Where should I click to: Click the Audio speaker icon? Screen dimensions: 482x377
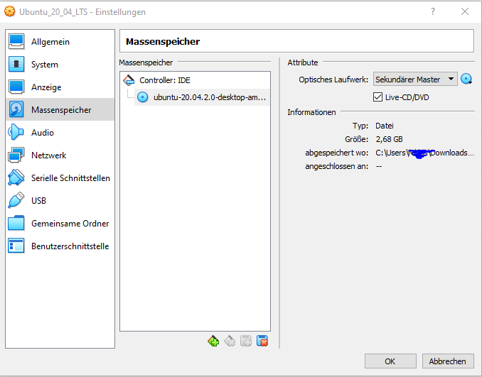coord(16,132)
